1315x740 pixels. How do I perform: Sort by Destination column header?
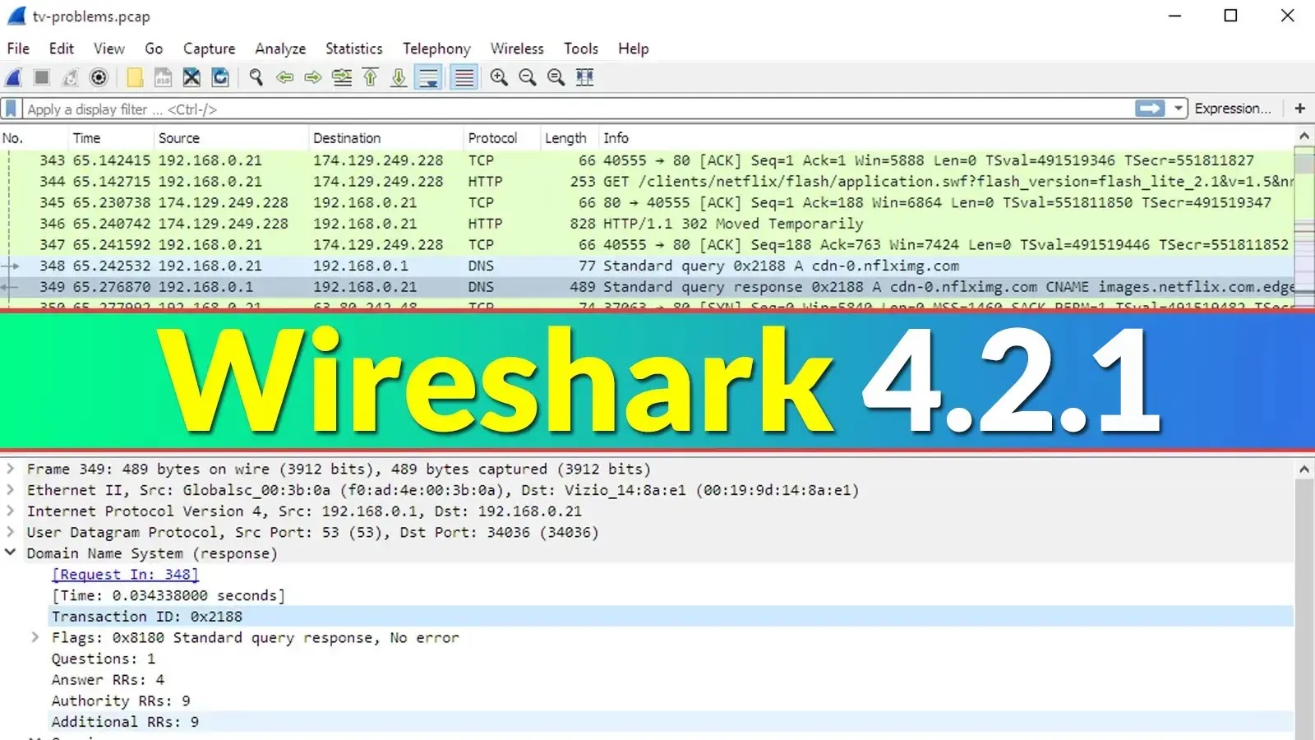(386, 138)
